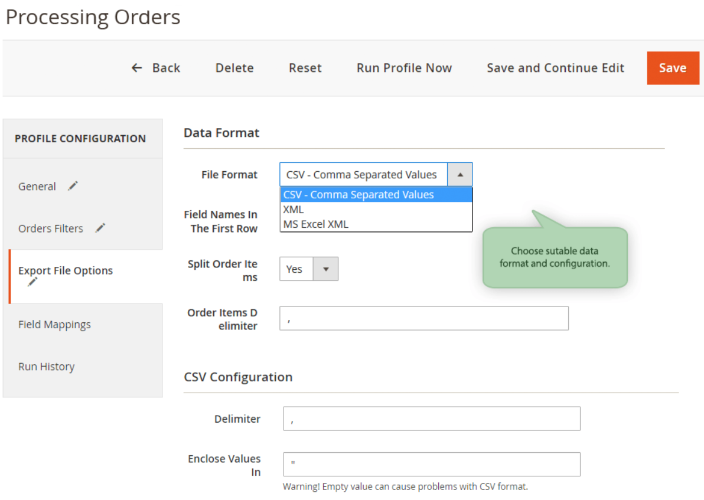
Task: Open the General configuration tab
Action: point(37,187)
